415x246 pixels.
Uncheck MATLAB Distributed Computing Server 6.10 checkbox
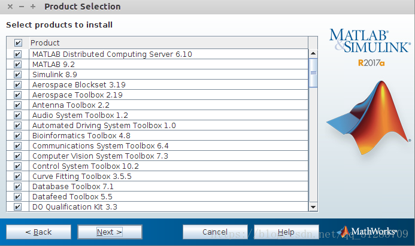tap(17, 54)
